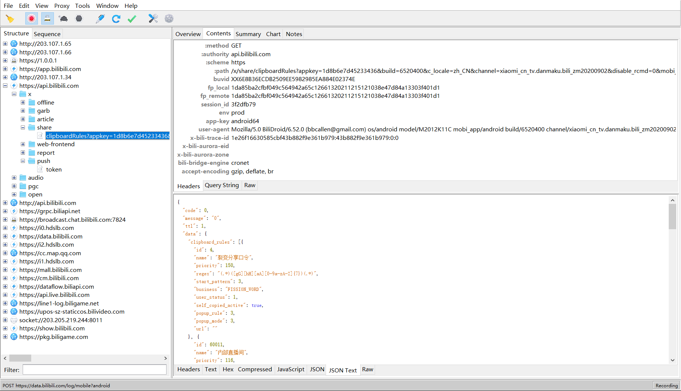Toggle throttling with the turtle icon
The height and width of the screenshot is (391, 681).
(63, 19)
